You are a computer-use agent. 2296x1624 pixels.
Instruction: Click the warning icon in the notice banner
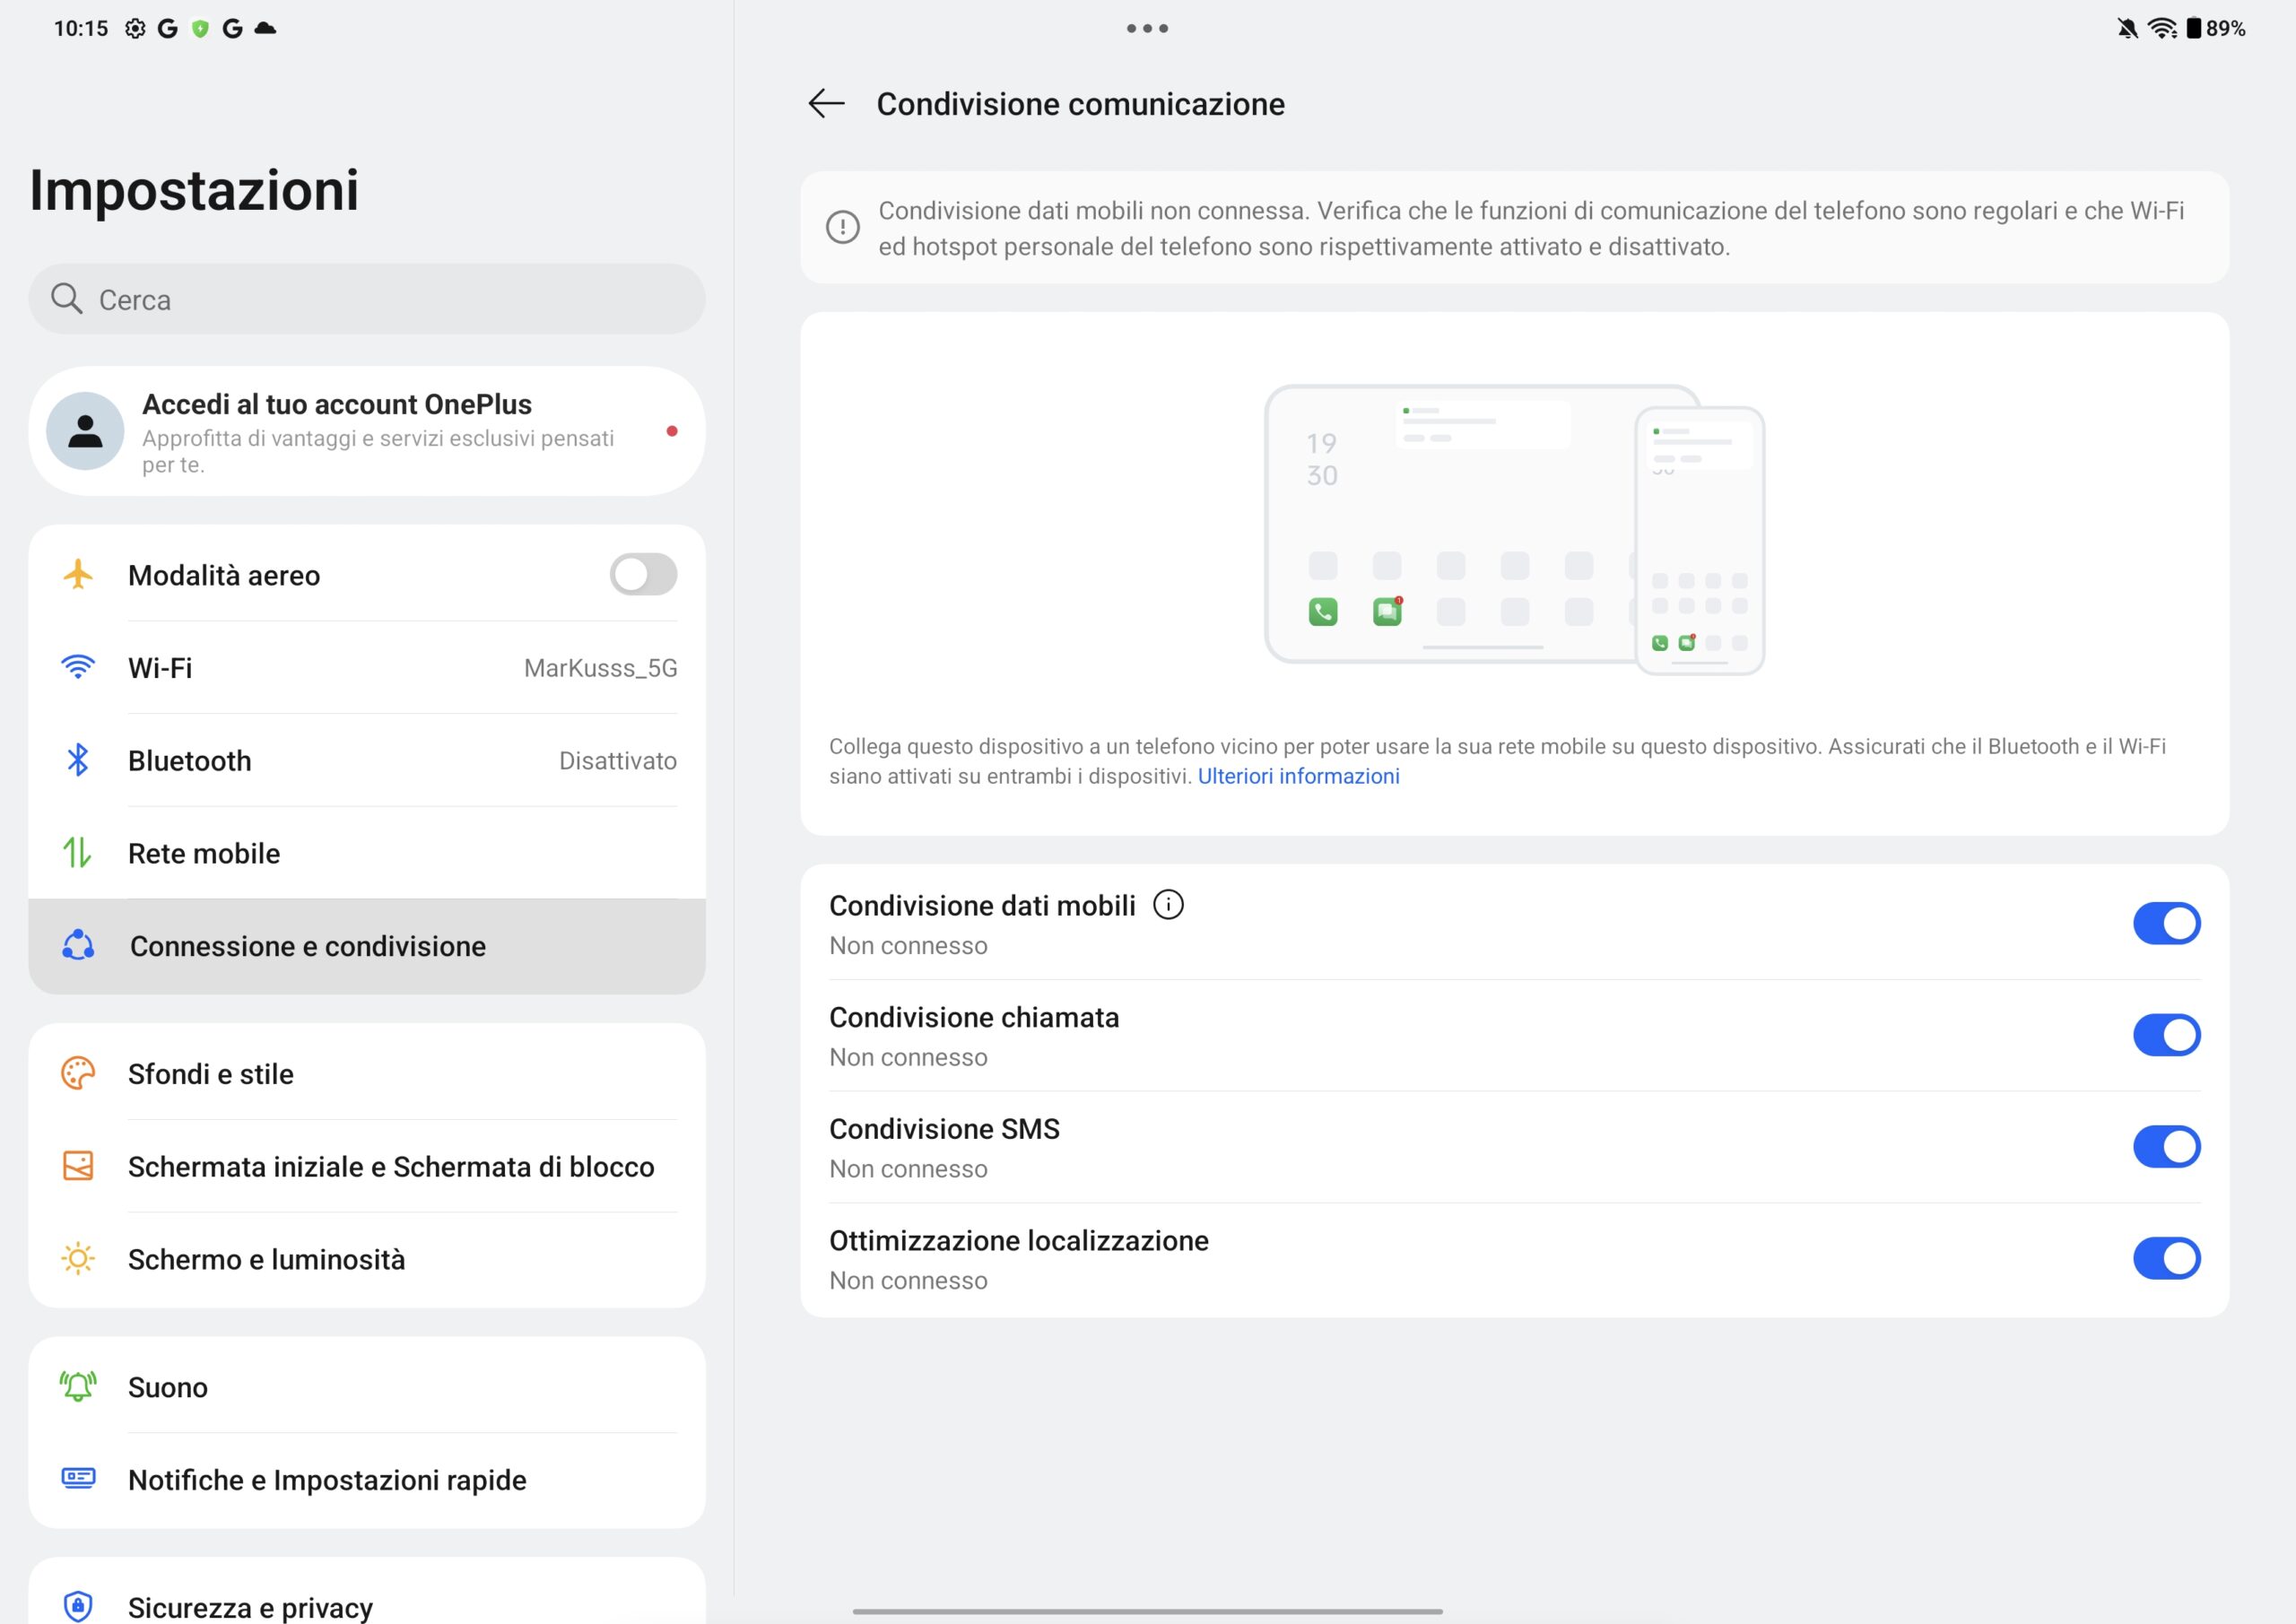(x=843, y=227)
